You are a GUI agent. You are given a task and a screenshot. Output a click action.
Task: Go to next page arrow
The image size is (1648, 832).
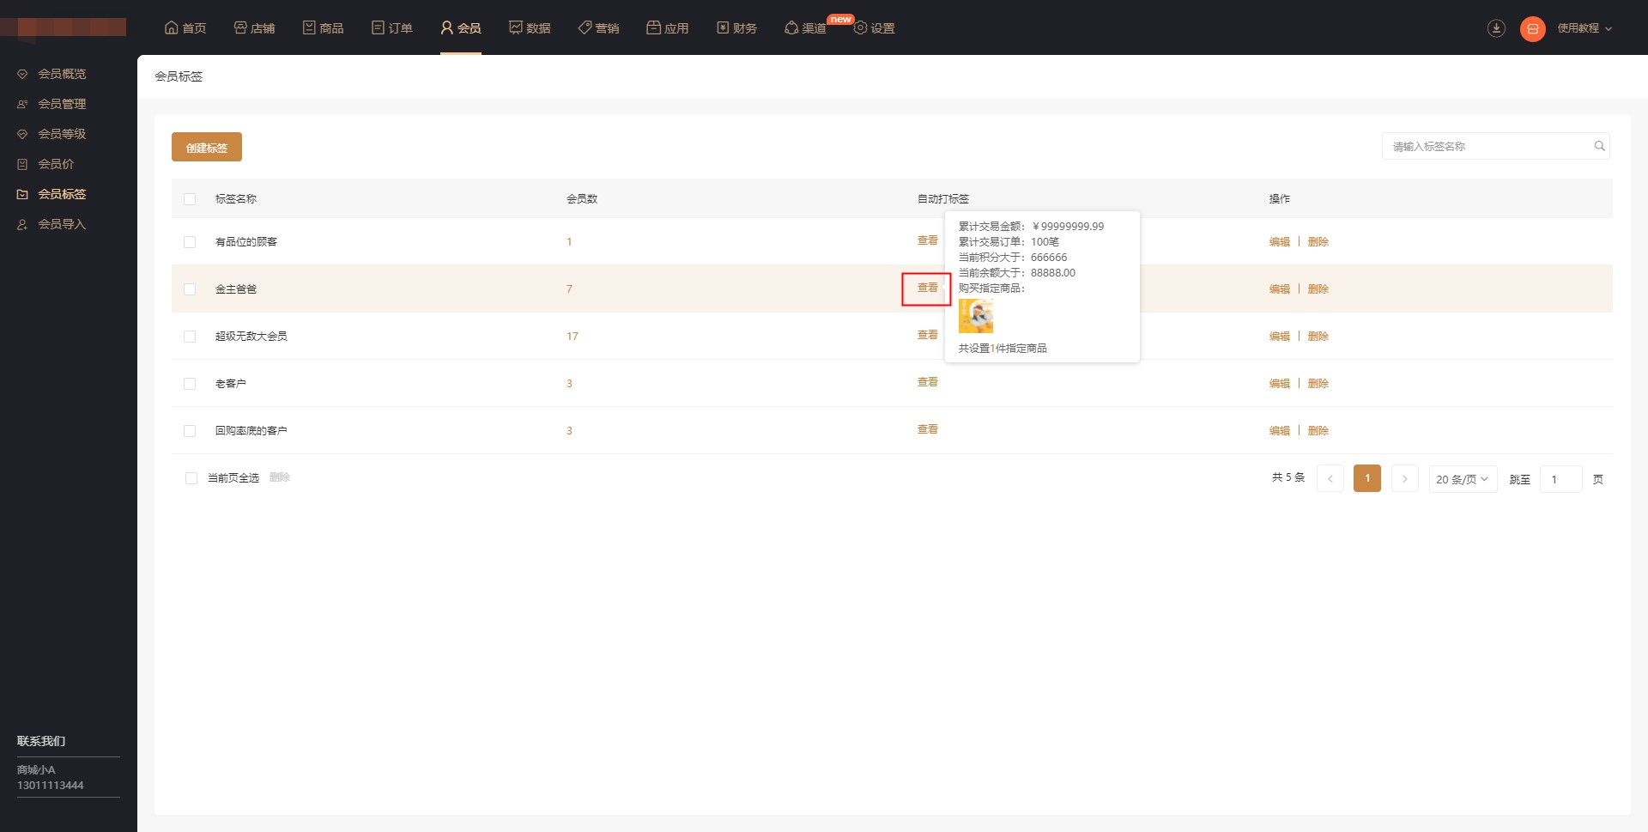point(1404,479)
